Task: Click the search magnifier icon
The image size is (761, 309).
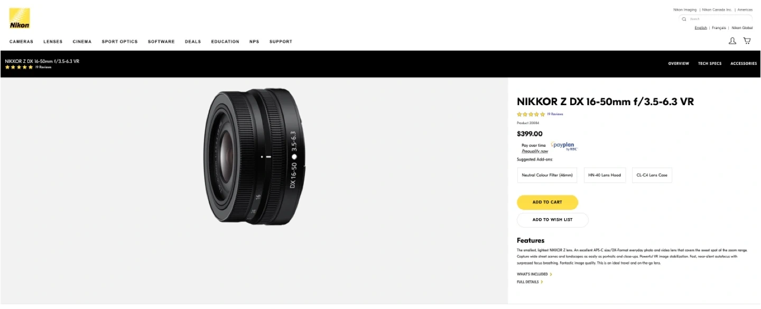Action: pyautogui.click(x=684, y=19)
